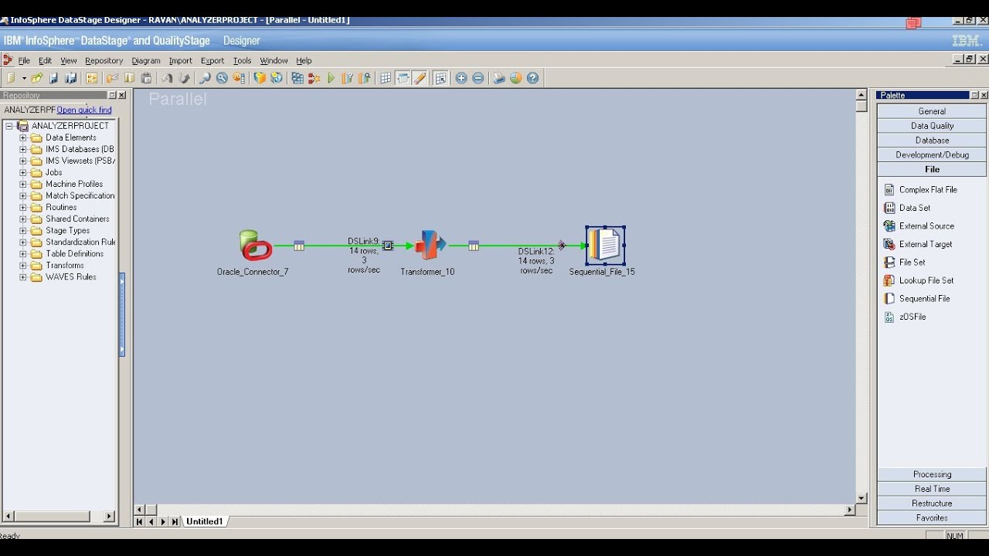The height and width of the screenshot is (556, 989).
Task: Open the Tools menu
Action: 243,61
